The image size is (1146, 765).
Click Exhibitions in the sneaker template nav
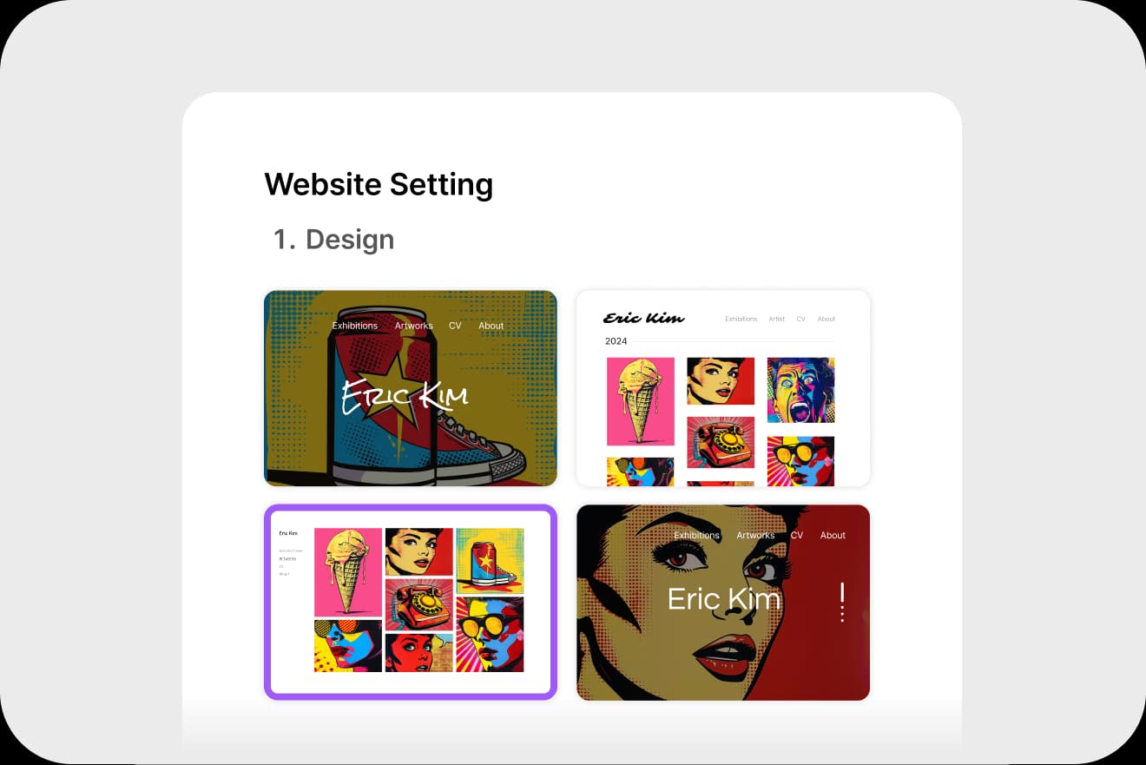pyautogui.click(x=354, y=326)
